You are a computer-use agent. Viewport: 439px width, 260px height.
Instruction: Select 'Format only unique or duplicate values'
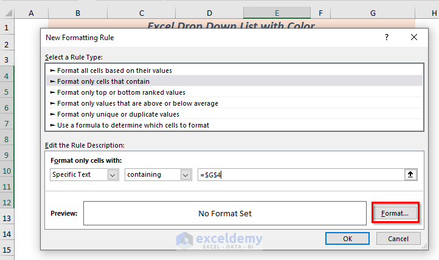118,114
